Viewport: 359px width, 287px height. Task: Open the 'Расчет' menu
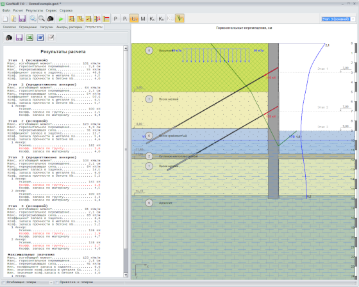[18, 10]
